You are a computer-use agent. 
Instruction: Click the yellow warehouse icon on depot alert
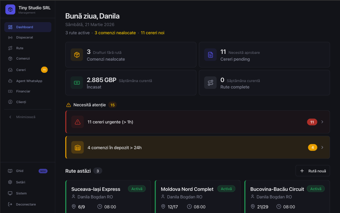tap(77, 147)
